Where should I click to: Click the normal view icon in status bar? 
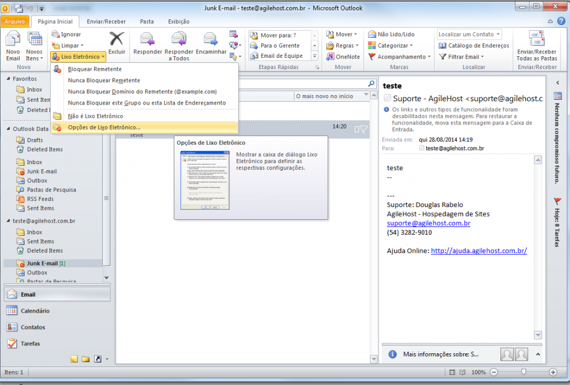tap(452, 372)
